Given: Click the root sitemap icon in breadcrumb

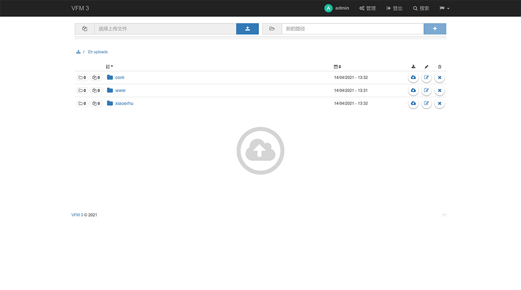Looking at the screenshot, I should [x=78, y=52].
